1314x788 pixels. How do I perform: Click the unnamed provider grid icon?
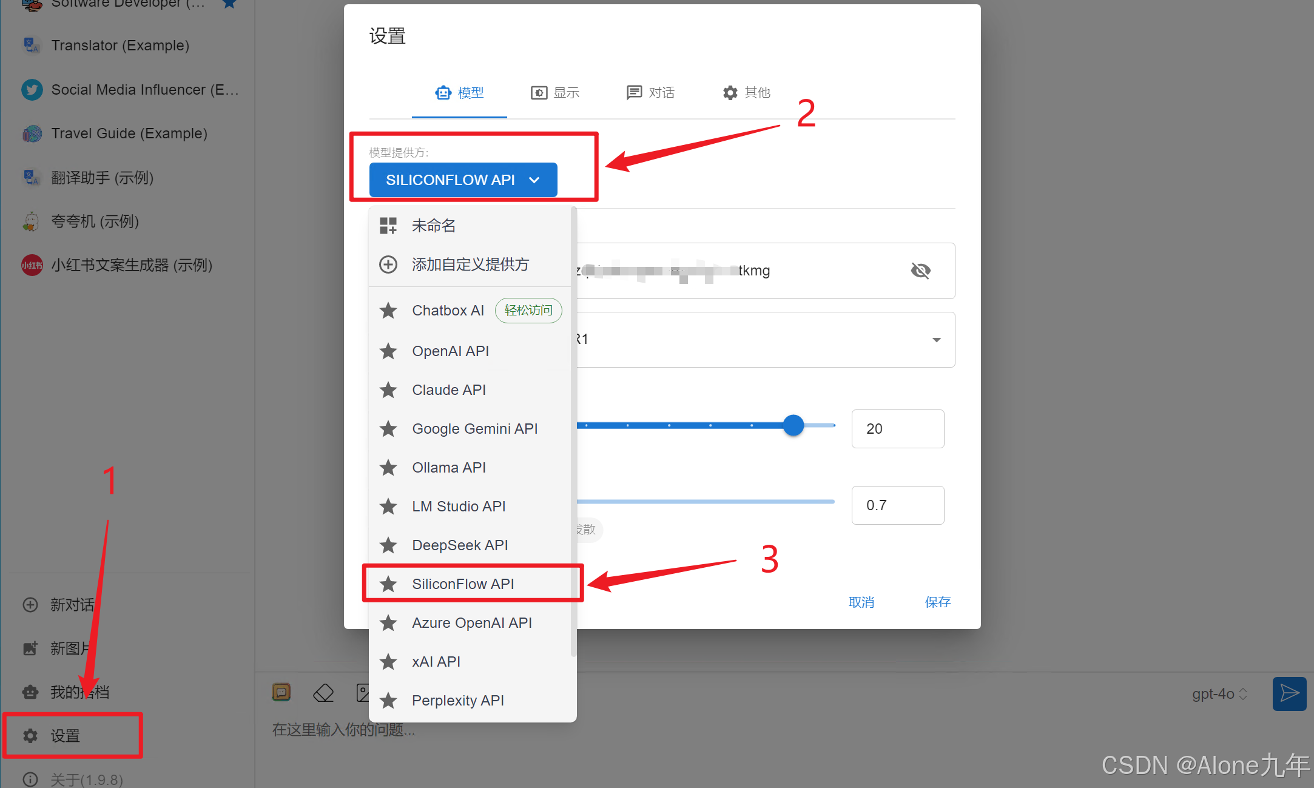click(388, 226)
